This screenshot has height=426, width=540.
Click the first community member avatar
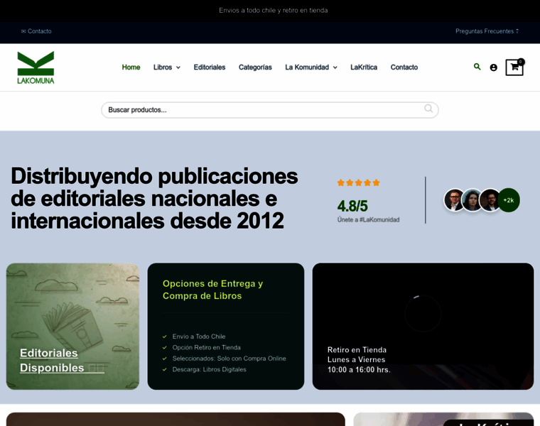454,200
